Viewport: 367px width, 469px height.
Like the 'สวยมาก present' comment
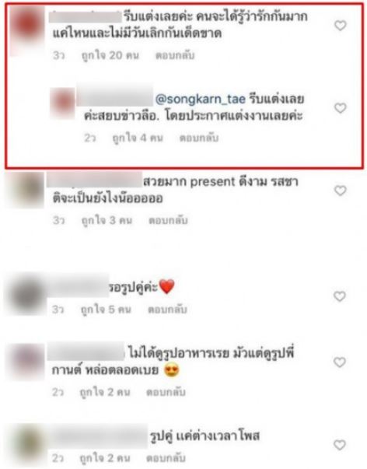coord(340,191)
